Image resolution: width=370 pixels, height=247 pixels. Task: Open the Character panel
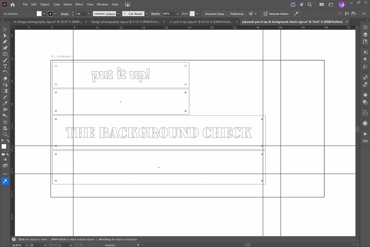click(x=365, y=52)
